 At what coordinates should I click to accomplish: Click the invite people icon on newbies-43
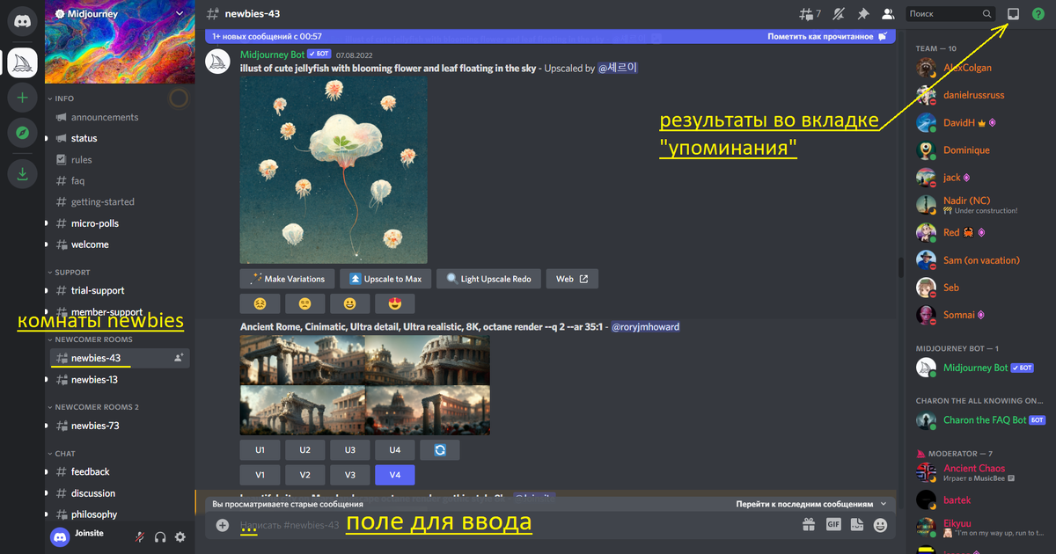coord(180,358)
